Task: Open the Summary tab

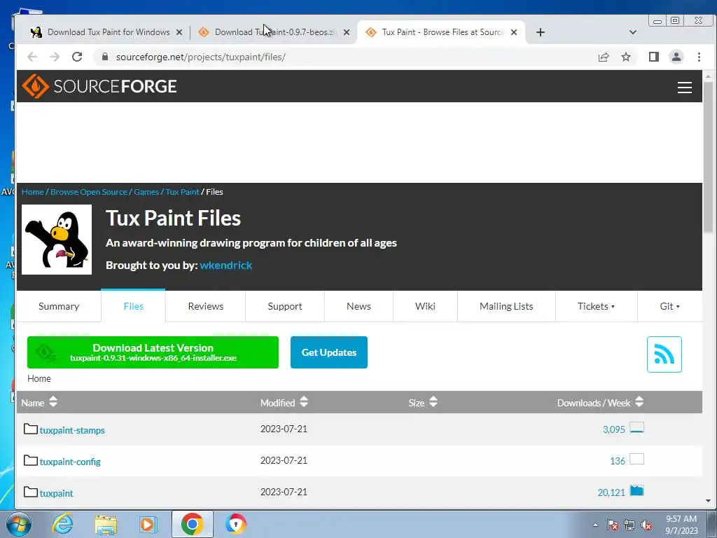Action: [59, 306]
